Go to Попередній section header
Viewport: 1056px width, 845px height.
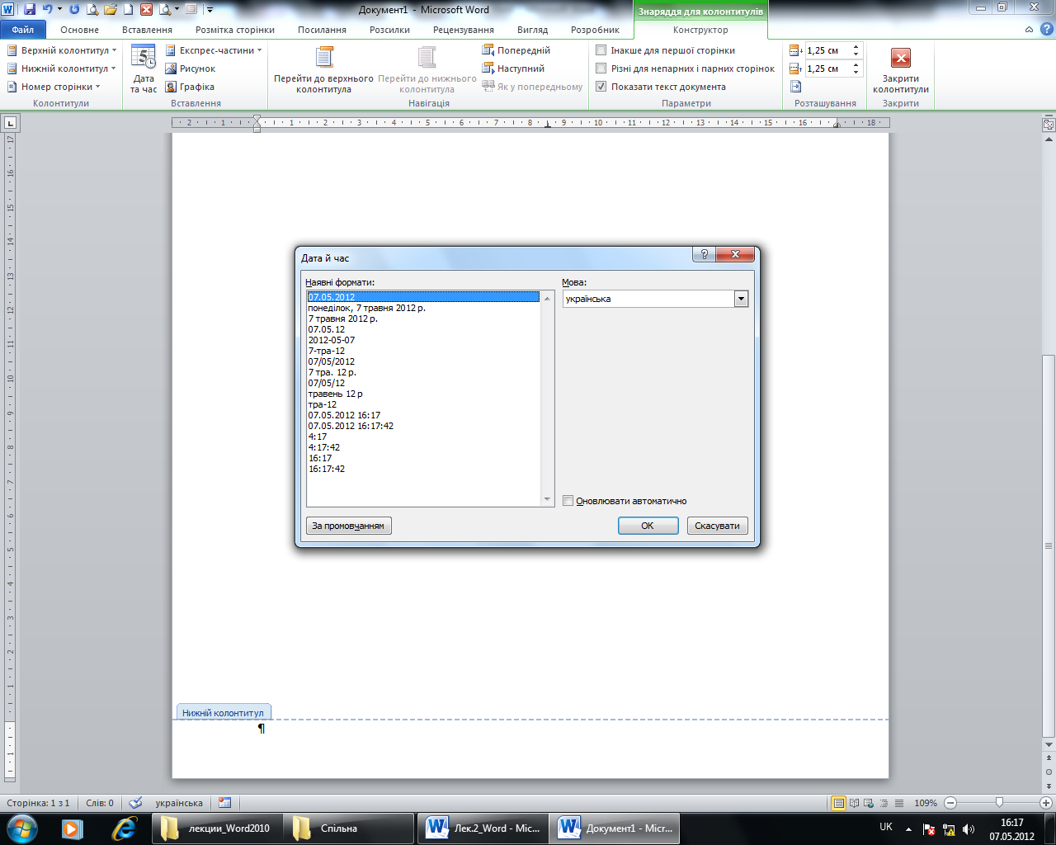click(x=516, y=50)
